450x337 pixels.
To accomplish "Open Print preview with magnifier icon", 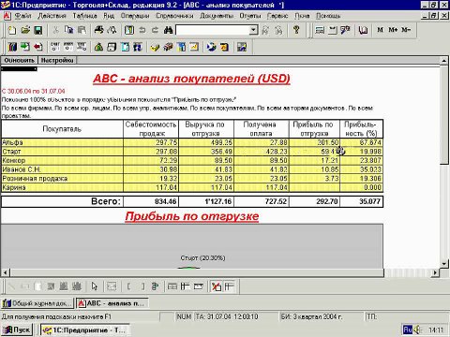I will (x=112, y=30).
